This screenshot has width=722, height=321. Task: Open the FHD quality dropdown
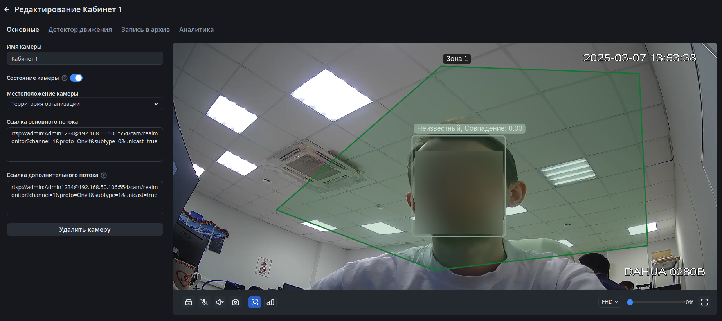[x=610, y=302]
